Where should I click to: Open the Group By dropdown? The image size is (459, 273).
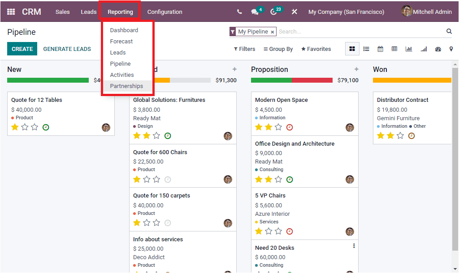tap(278, 49)
